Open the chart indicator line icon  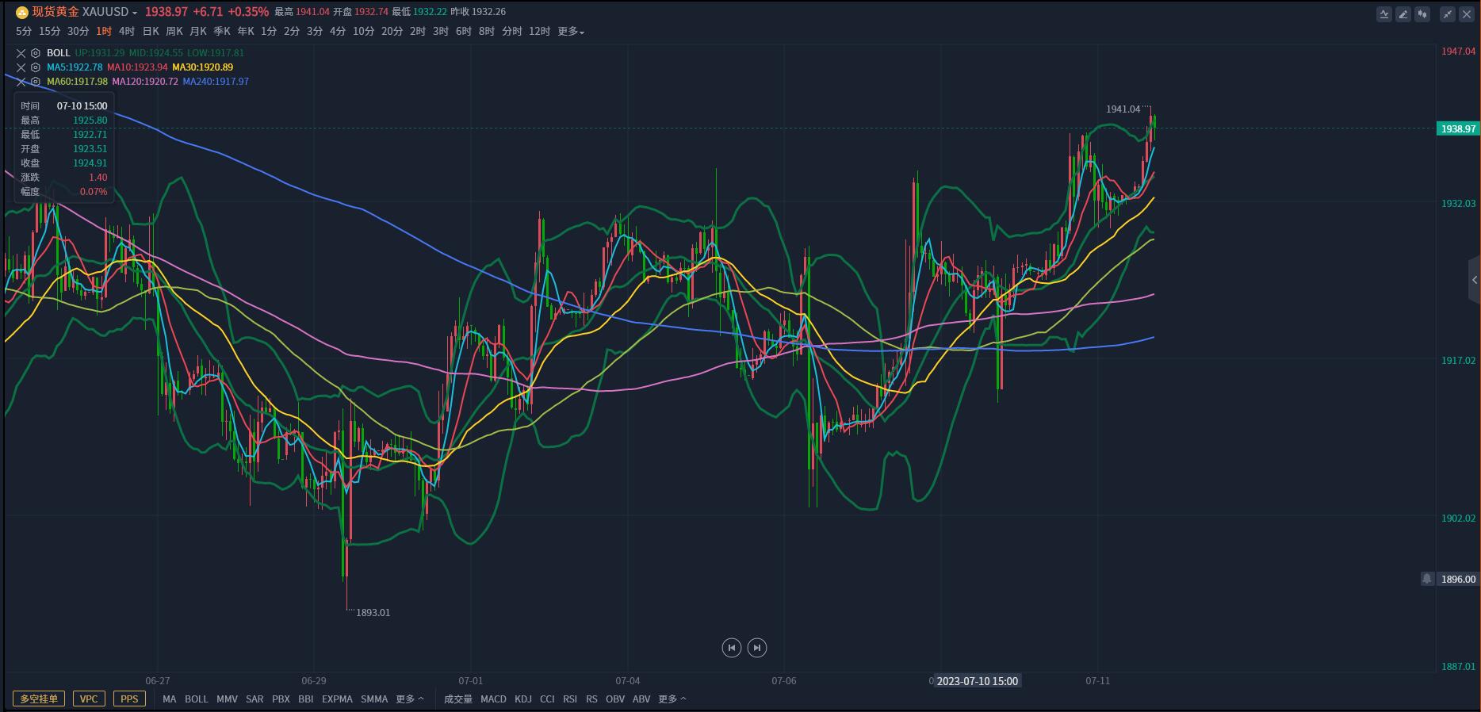[x=1384, y=13]
